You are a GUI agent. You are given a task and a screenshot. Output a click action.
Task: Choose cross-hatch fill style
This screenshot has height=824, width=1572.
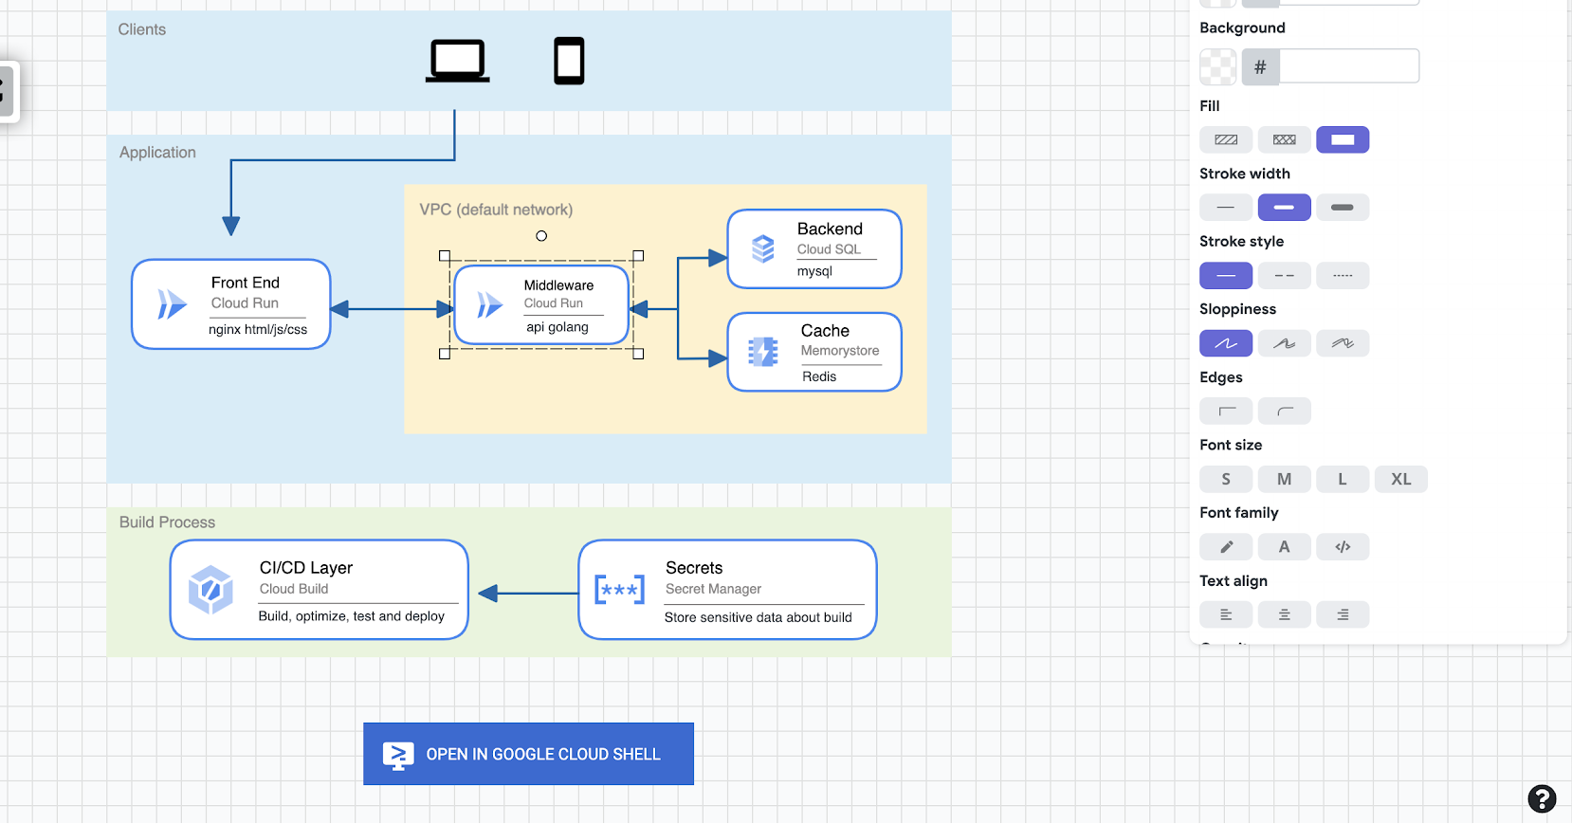pos(1285,139)
